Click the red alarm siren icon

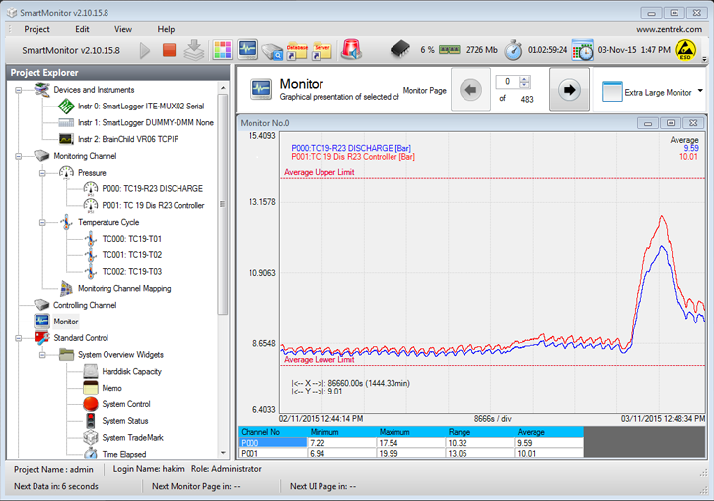(x=350, y=49)
